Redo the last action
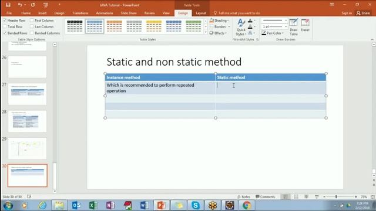Image resolution: width=376 pixels, height=211 pixels. (x=33, y=5)
